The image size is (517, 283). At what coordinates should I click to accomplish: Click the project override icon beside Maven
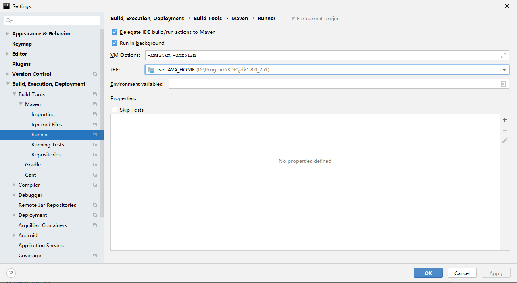pyautogui.click(x=95, y=104)
